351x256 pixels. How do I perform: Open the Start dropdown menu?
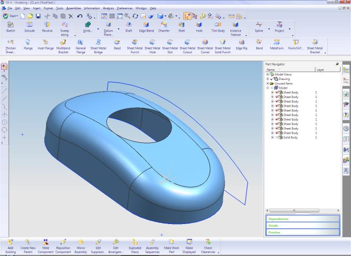(10, 16)
